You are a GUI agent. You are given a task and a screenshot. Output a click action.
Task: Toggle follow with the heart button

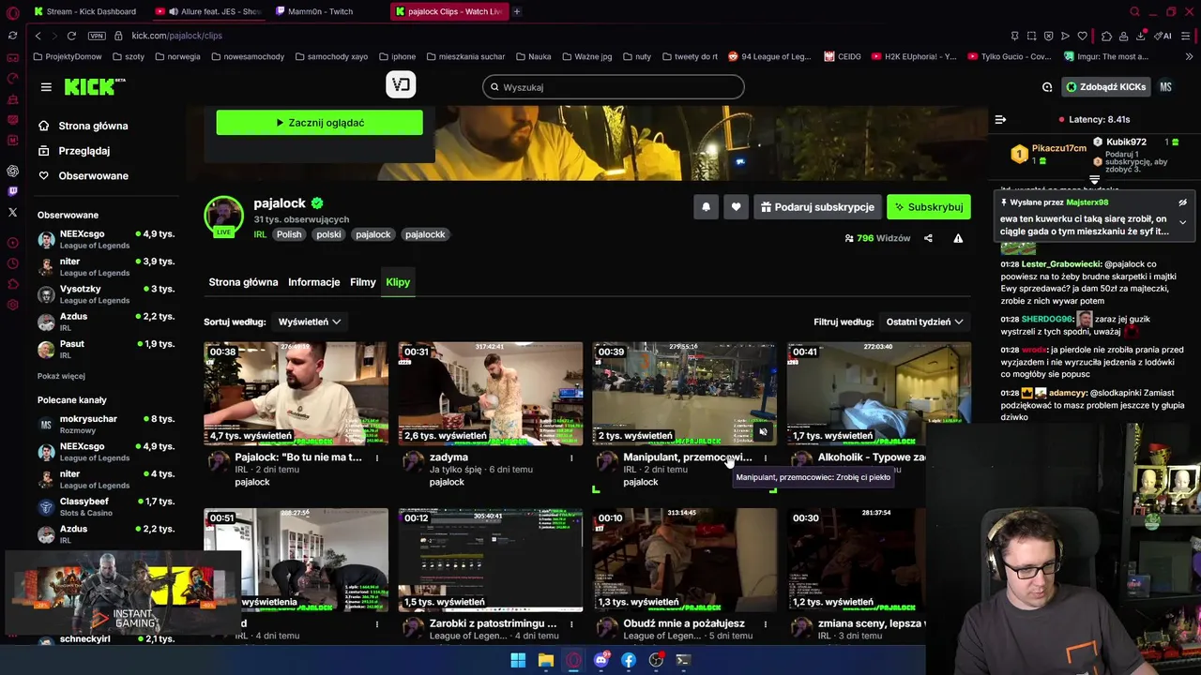pos(736,207)
